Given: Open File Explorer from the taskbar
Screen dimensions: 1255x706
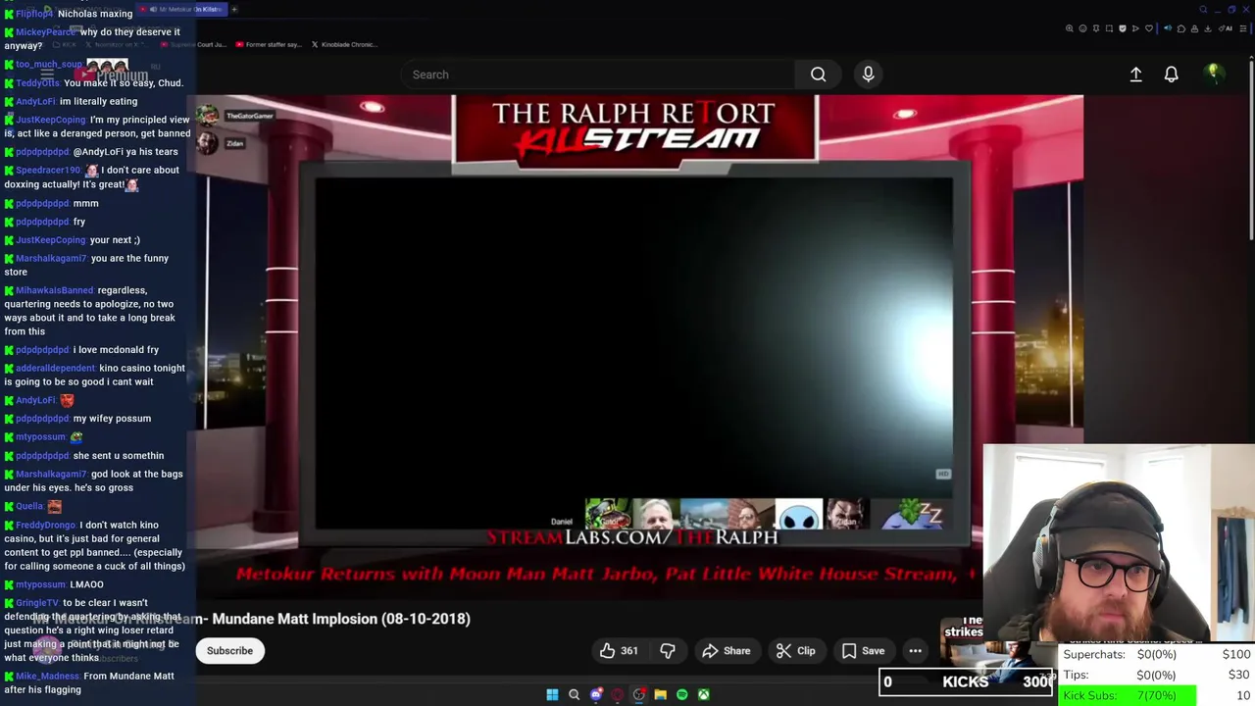Looking at the screenshot, I should pos(660,694).
